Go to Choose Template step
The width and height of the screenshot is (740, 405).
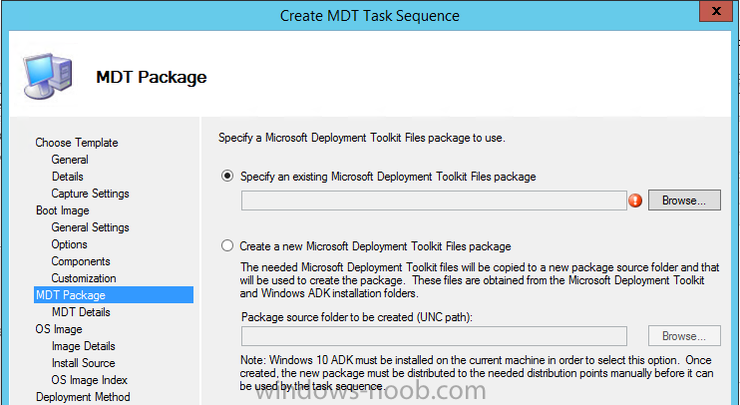point(77,143)
